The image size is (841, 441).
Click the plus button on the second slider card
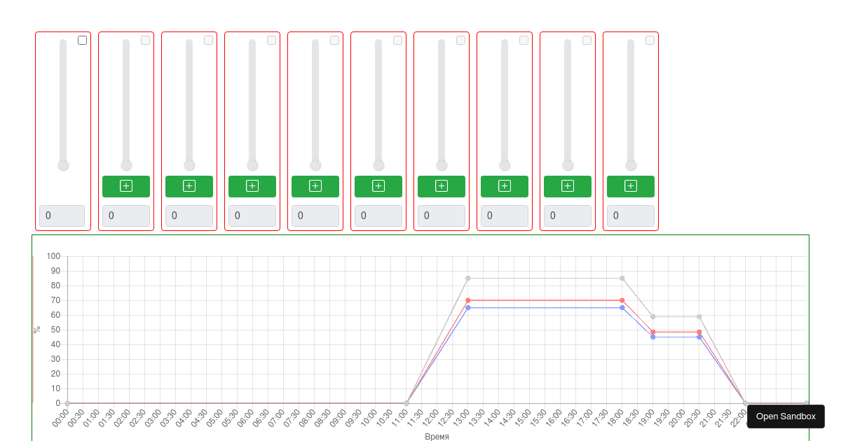[126, 186]
